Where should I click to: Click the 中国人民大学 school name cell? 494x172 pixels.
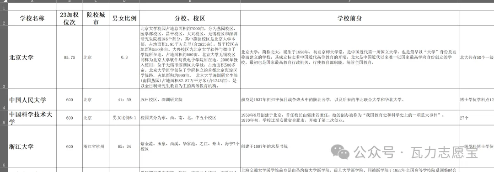[32, 99]
